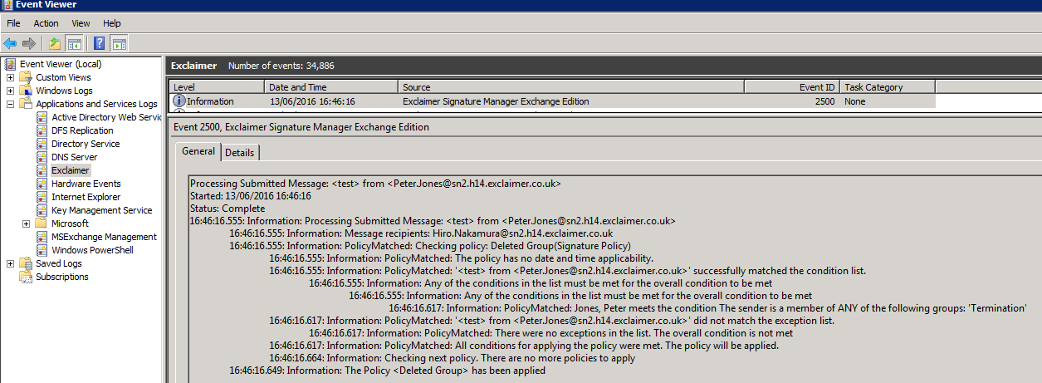Collapse the Applications and Services Logs node
The image size is (1042, 383).
(10, 104)
